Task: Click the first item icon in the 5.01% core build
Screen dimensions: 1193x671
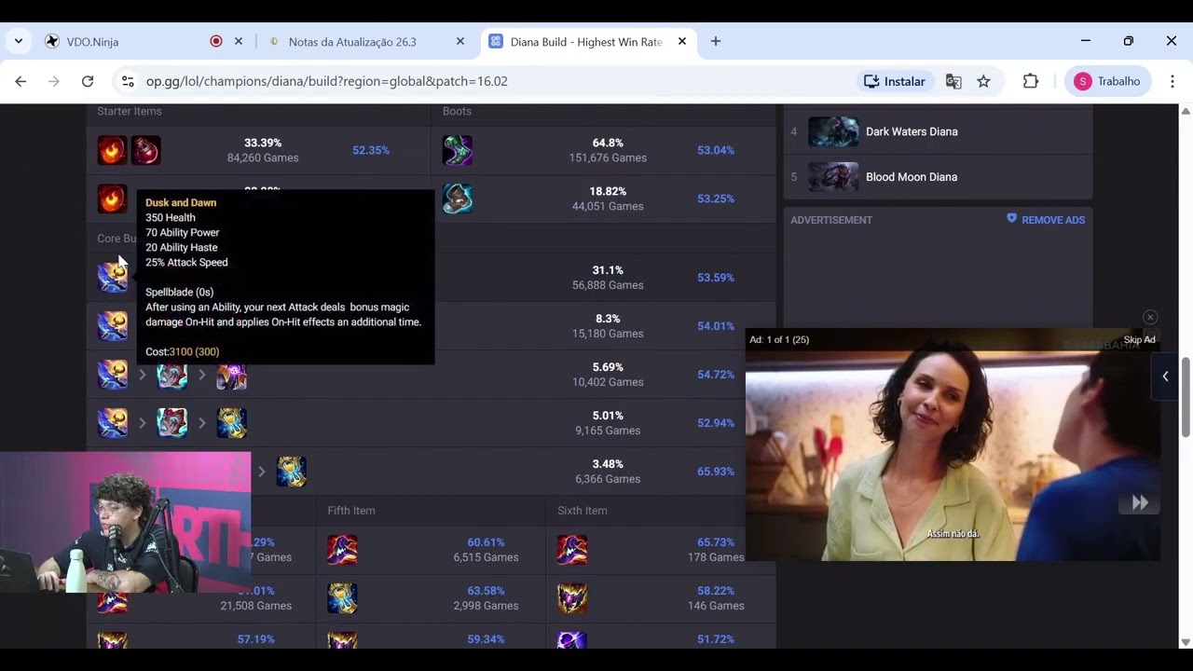Action: pos(112,423)
